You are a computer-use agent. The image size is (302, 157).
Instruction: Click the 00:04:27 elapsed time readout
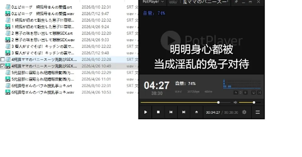[x=213, y=113]
